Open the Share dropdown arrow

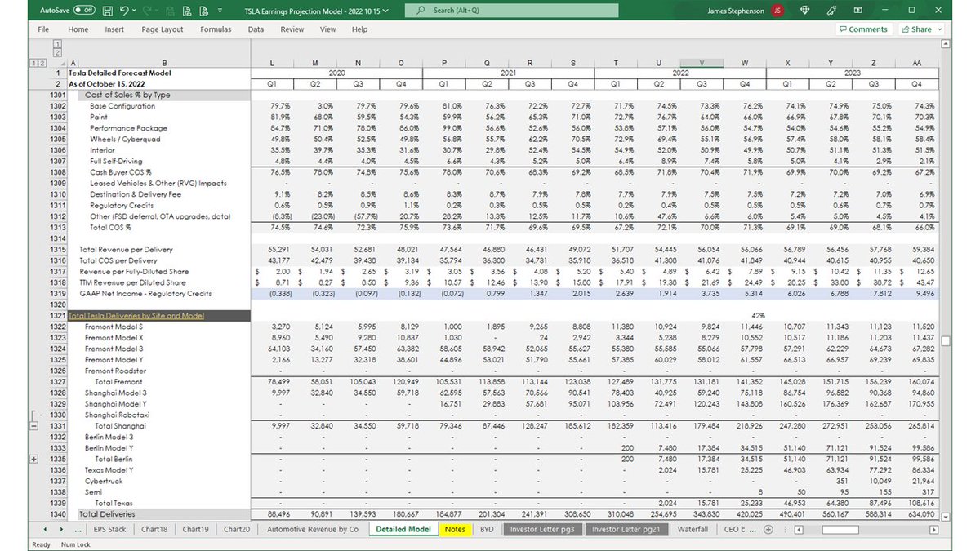pyautogui.click(x=940, y=29)
